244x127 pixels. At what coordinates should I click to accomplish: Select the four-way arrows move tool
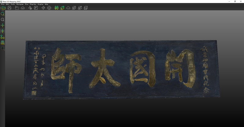(2, 48)
